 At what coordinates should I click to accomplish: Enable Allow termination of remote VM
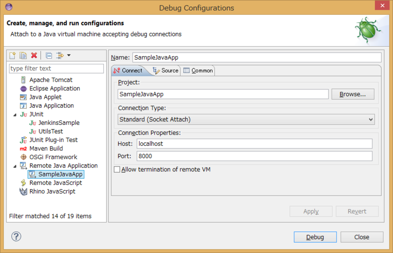tap(117, 169)
